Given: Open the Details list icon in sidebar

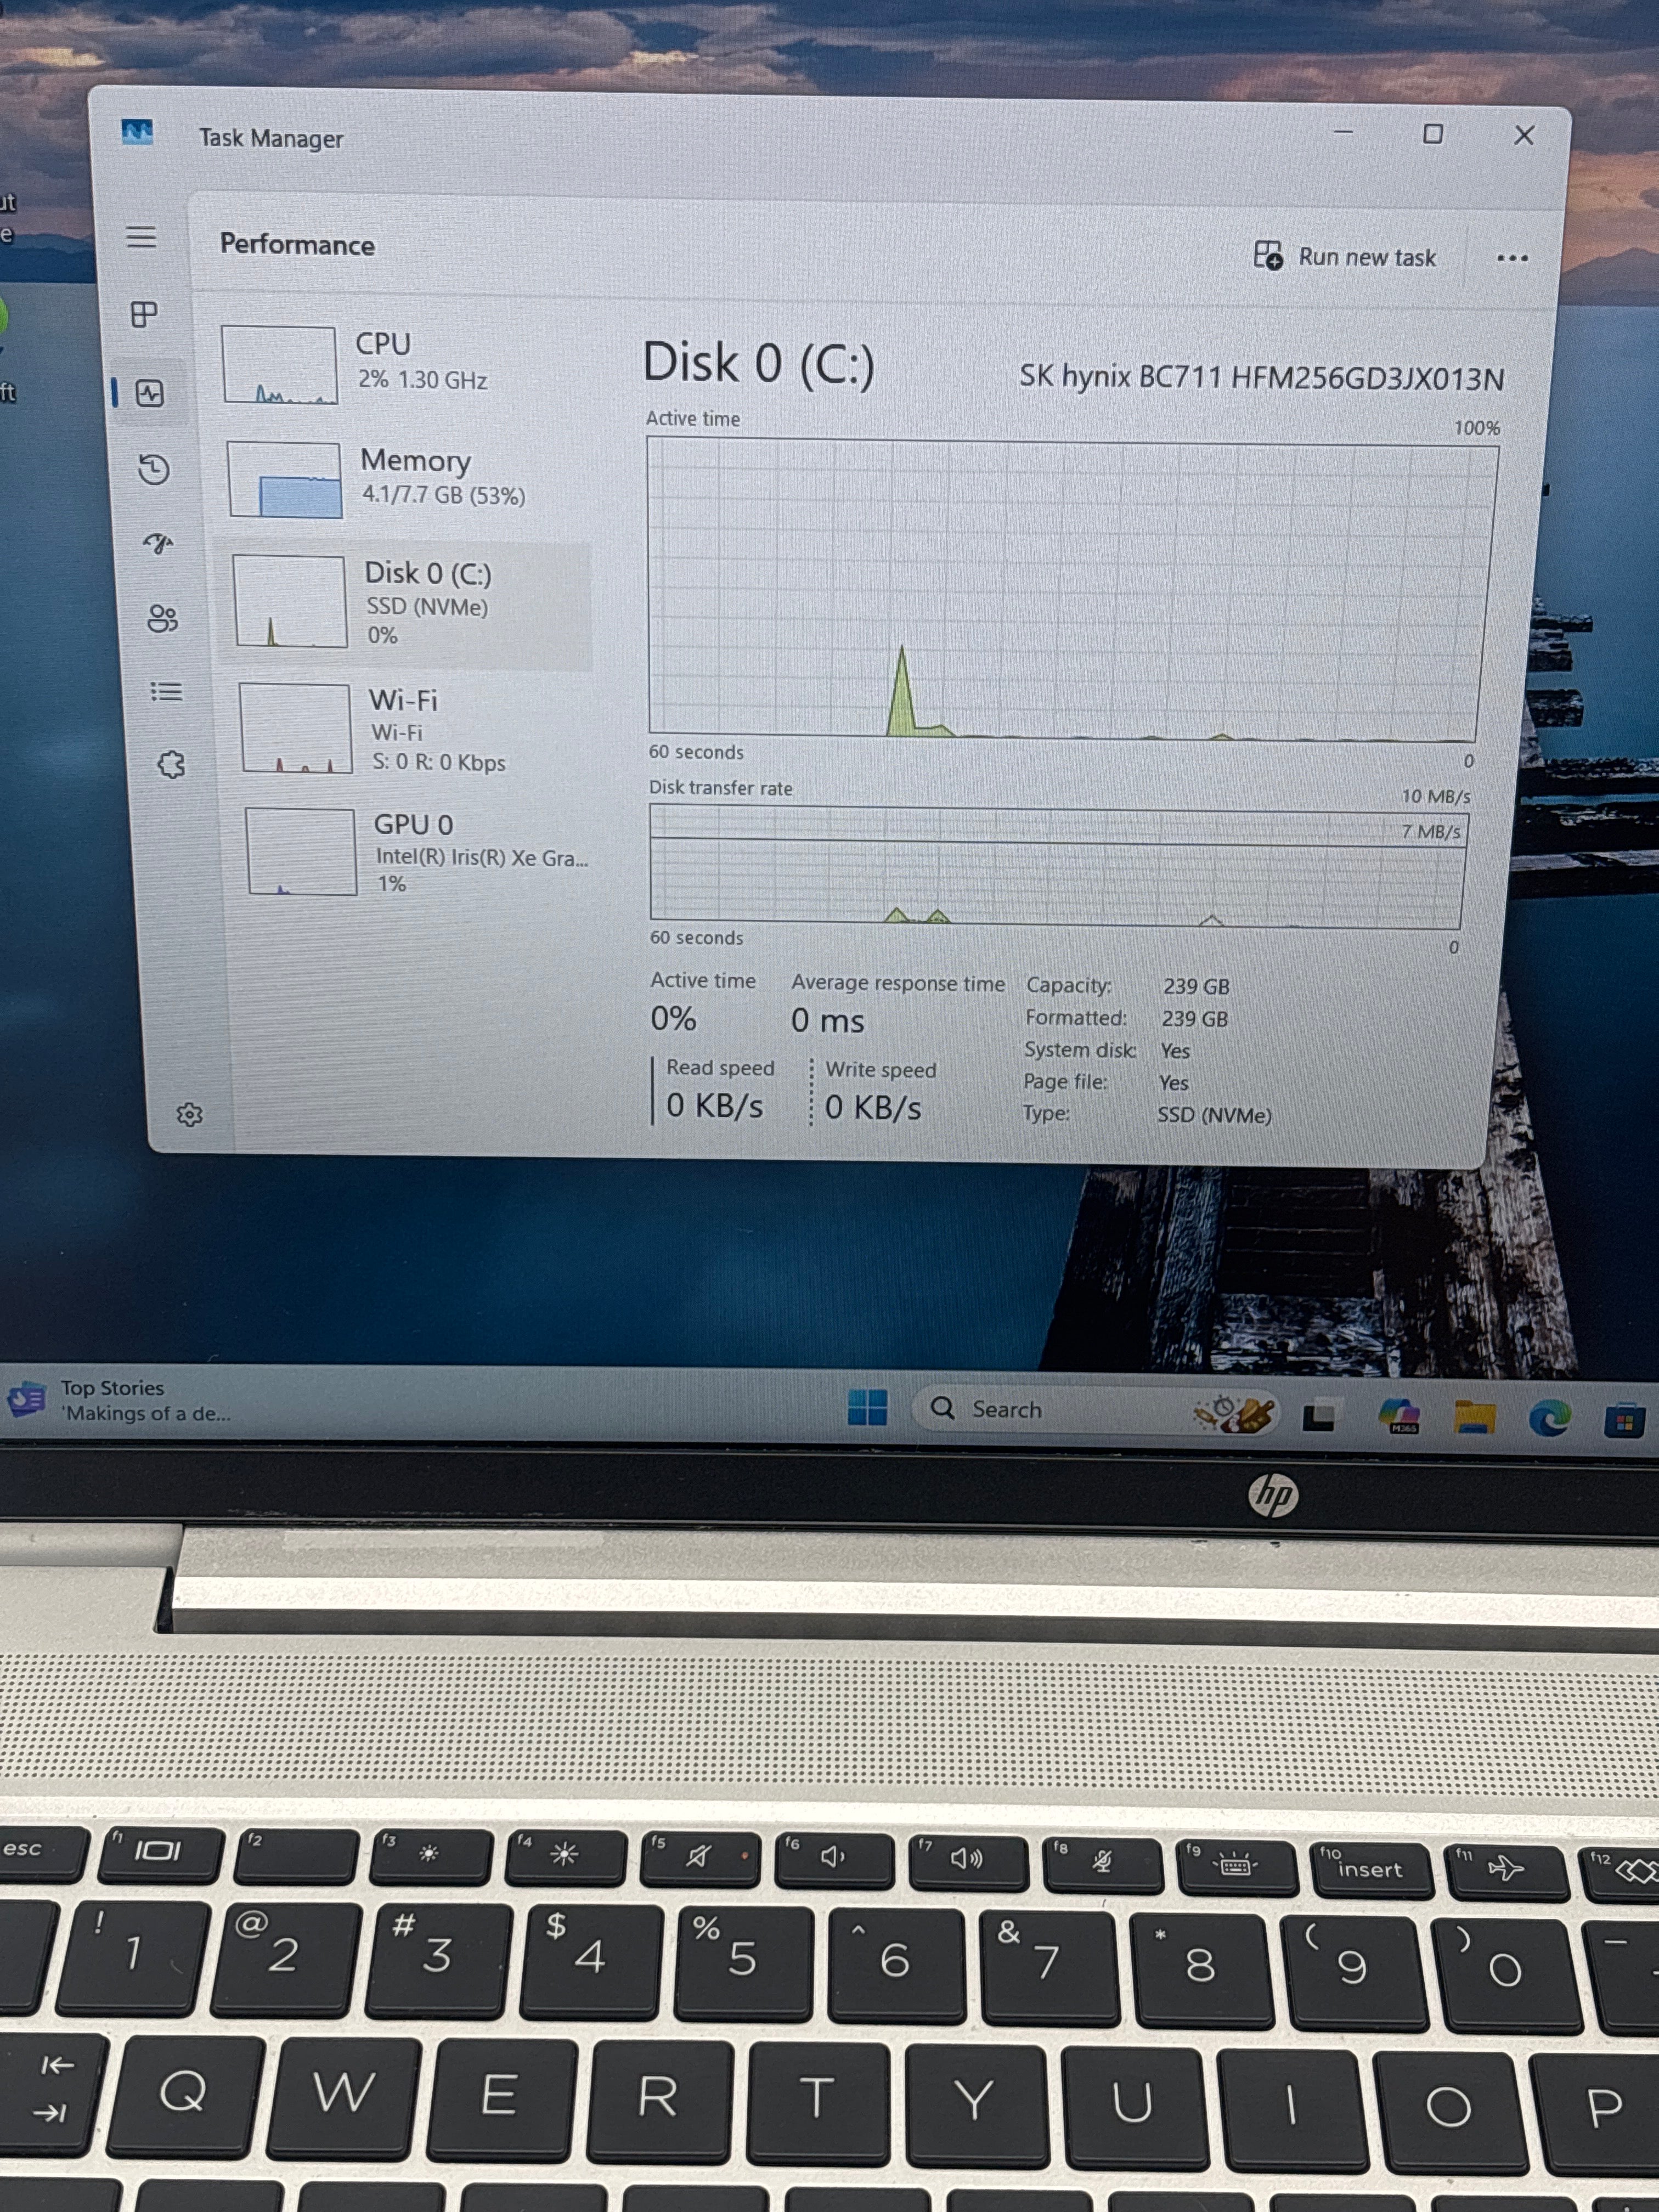Looking at the screenshot, I should (x=166, y=691).
